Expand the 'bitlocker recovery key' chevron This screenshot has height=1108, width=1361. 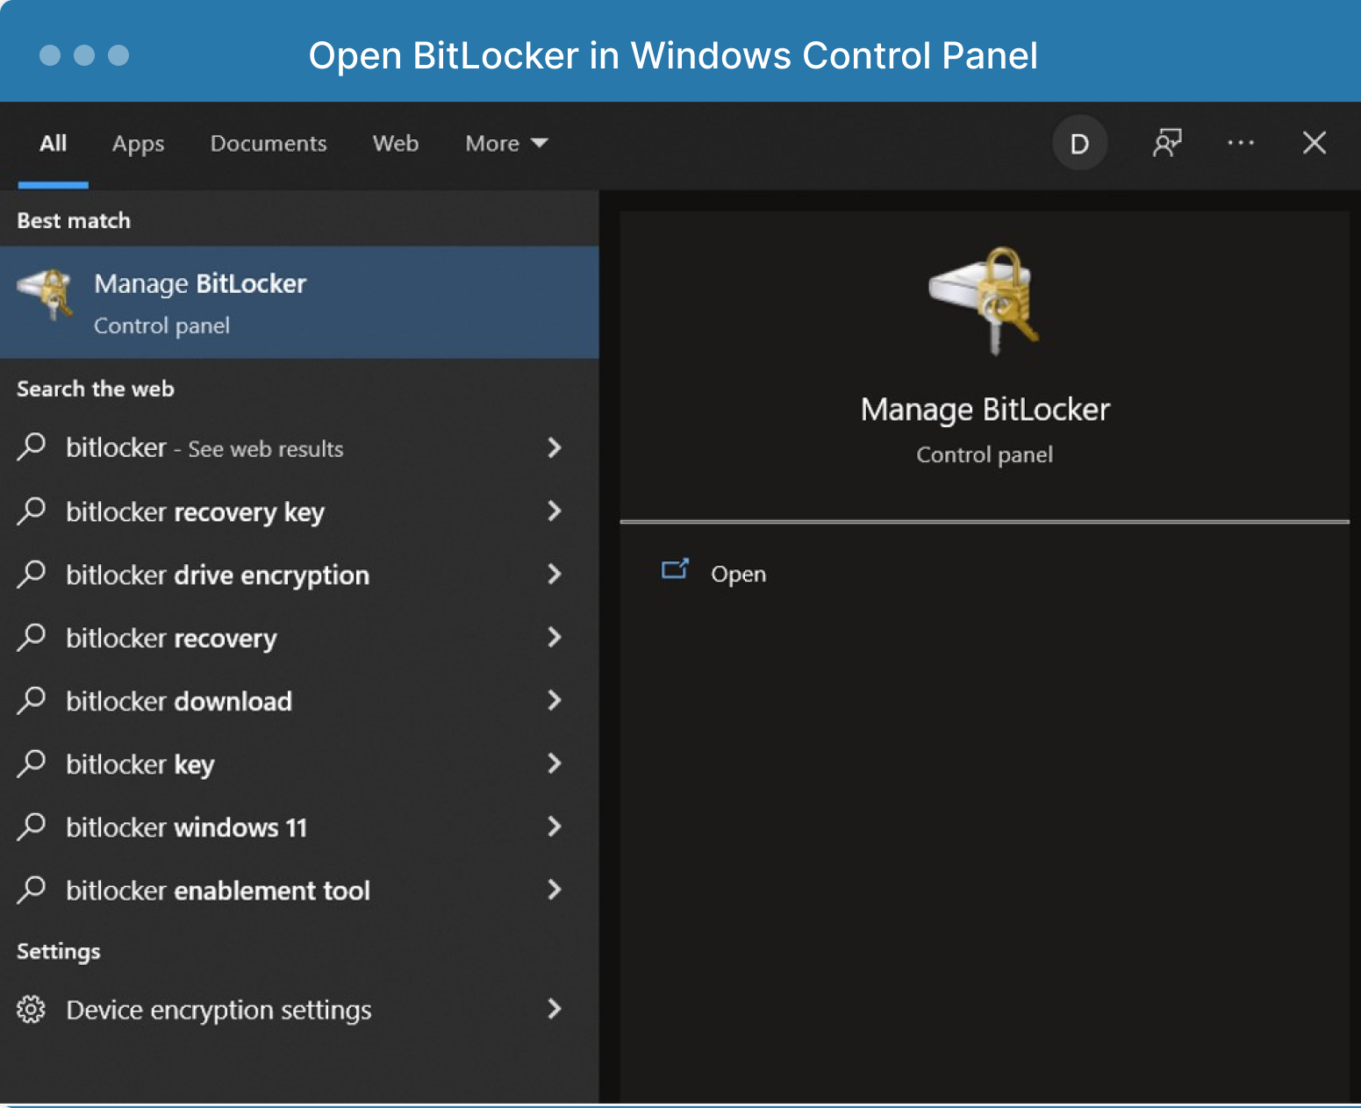coord(554,511)
